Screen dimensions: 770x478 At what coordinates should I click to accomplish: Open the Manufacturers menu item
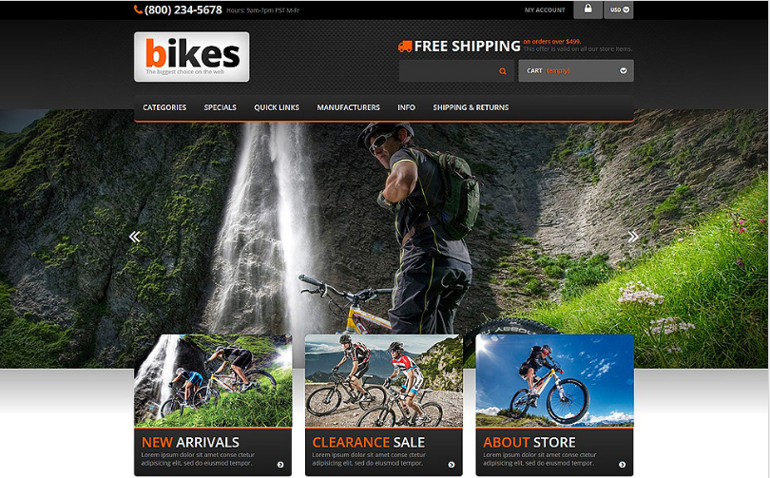(x=348, y=107)
